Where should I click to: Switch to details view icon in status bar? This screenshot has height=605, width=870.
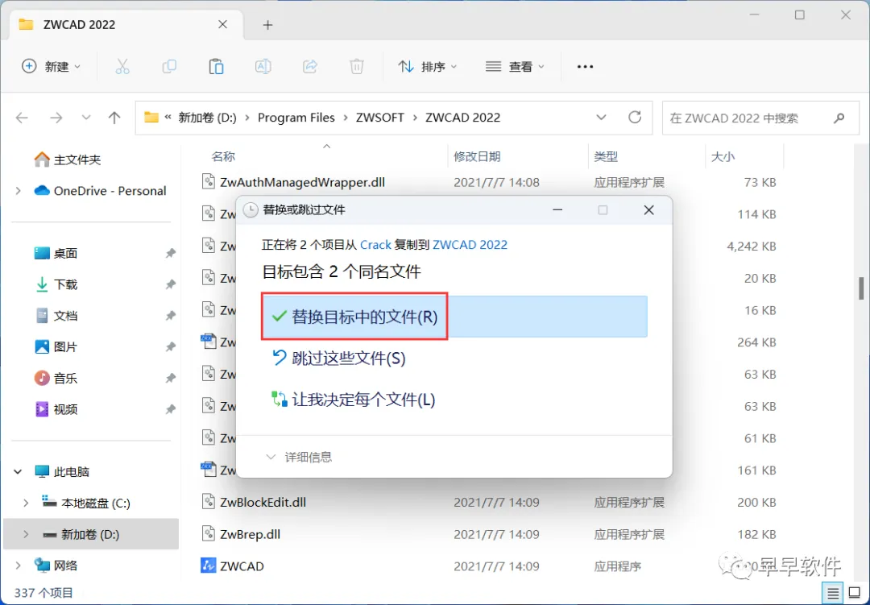[833, 593]
